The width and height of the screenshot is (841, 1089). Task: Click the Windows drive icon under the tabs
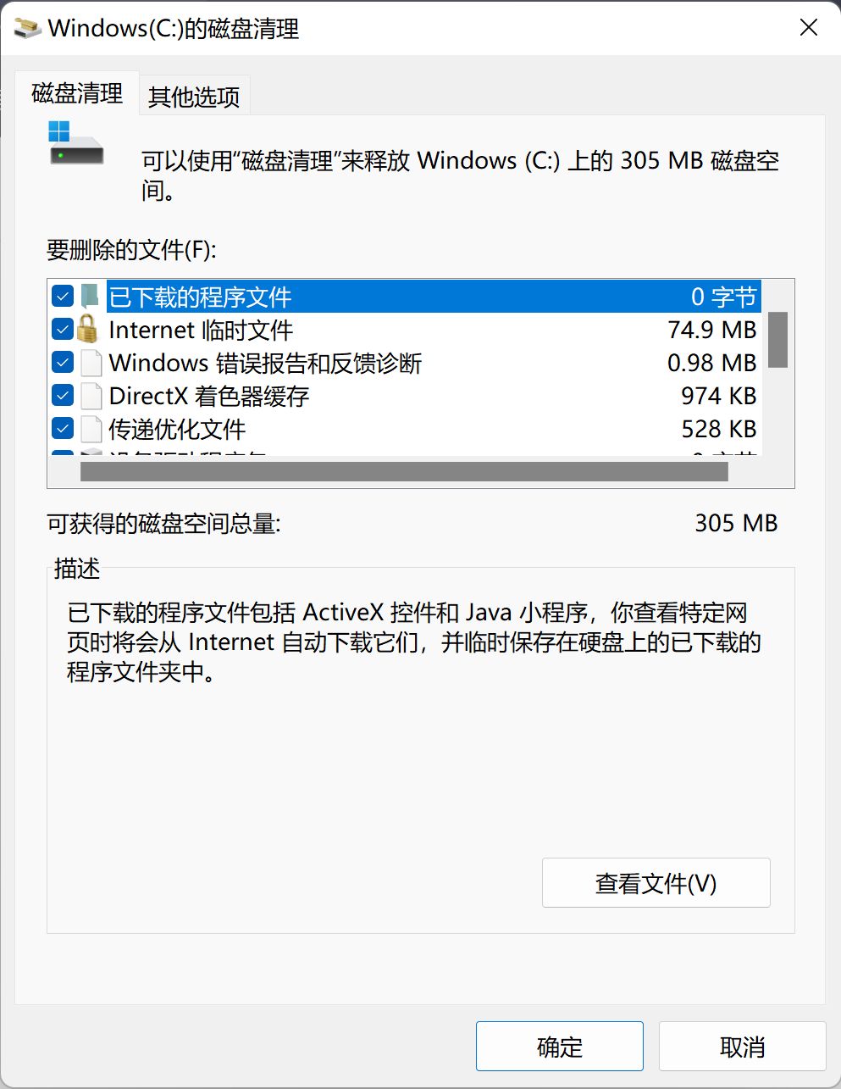click(76, 144)
